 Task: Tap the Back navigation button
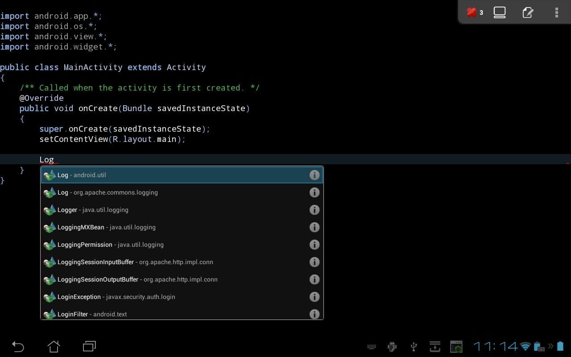pos(18,346)
